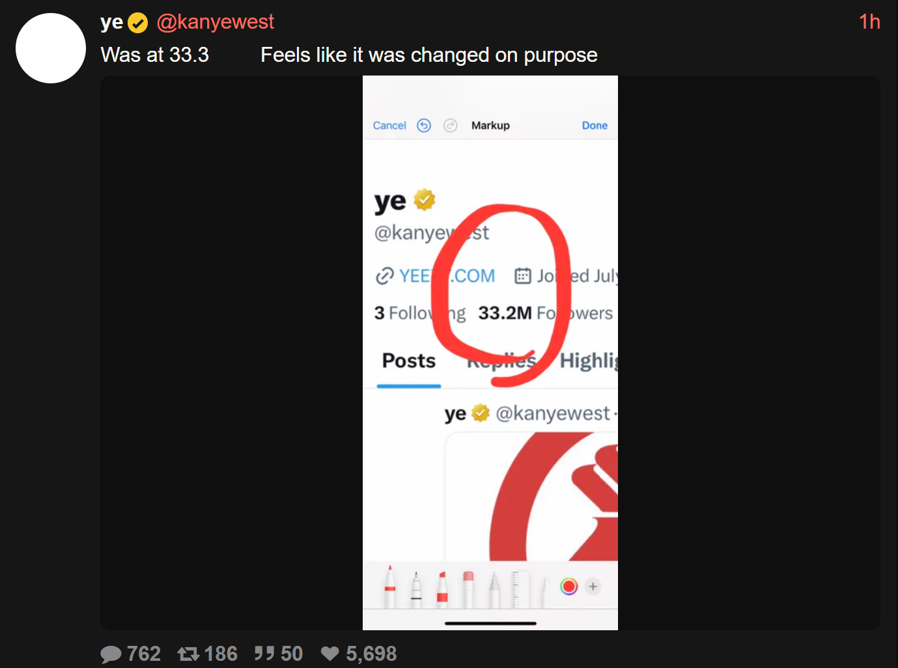Open the @kanyewest profile handle link

(216, 22)
